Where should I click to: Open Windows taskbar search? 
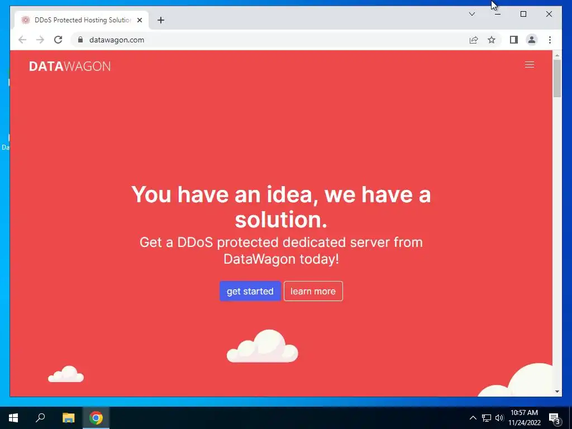click(40, 418)
